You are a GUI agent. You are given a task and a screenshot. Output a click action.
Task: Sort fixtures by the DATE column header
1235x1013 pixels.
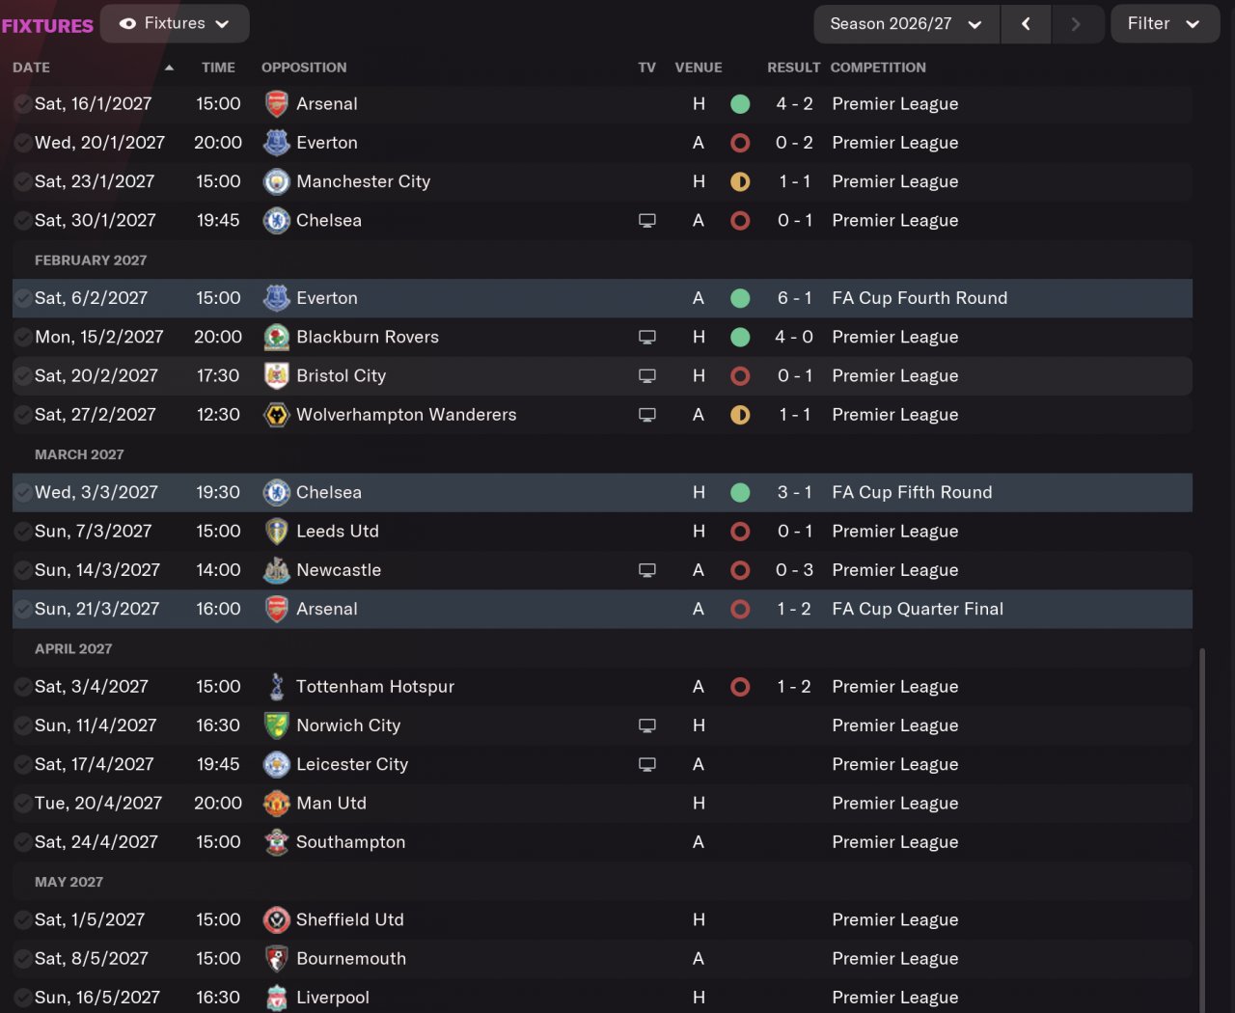32,68
